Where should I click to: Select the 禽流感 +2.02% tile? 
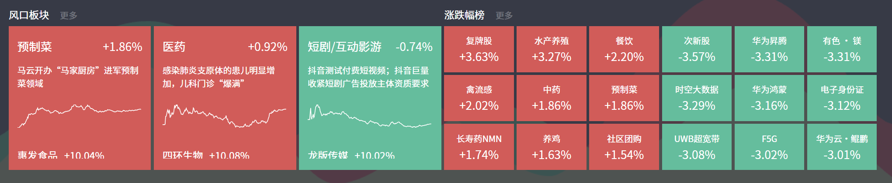coord(479,98)
